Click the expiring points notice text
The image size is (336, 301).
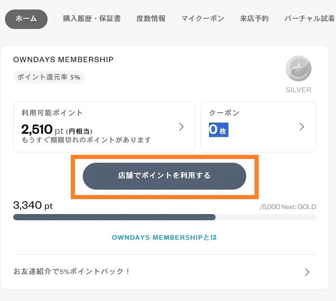click(x=86, y=140)
